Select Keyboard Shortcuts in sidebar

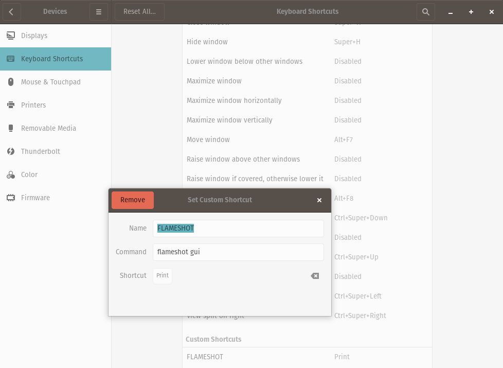point(56,59)
